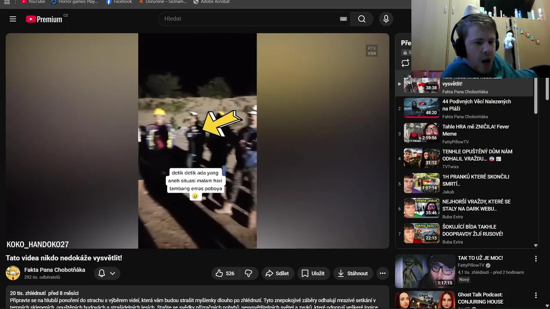Open options menu for TAK TO UŽ JE MOC
The width and height of the screenshot is (550, 309).
click(536, 259)
